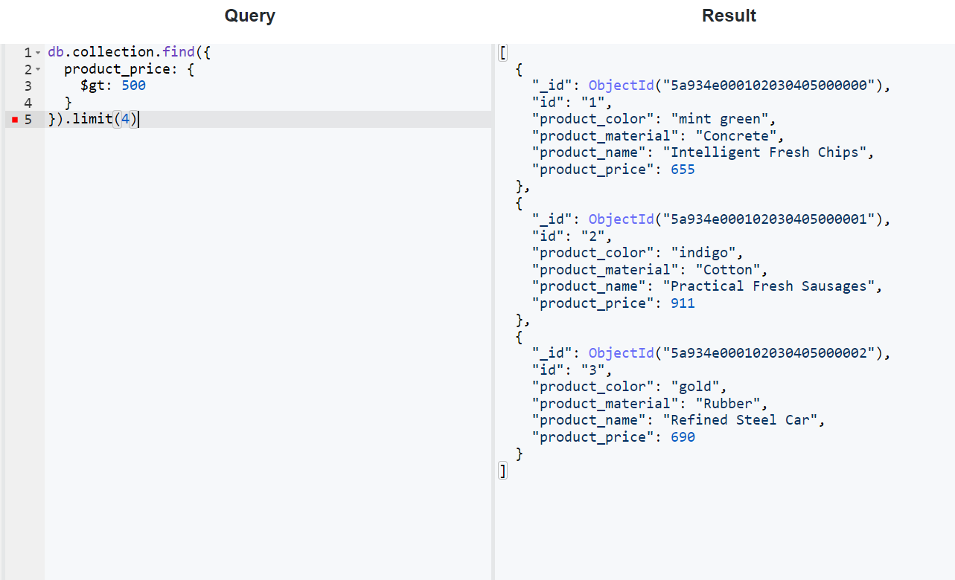Viewport: 955px width, 580px height.
Task: Click the opening bracket of the result array
Action: point(502,52)
